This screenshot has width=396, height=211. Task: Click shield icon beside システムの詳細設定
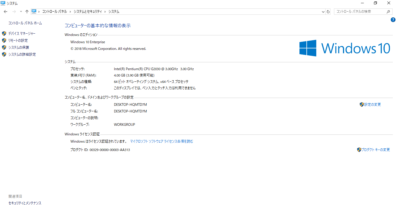point(4,54)
